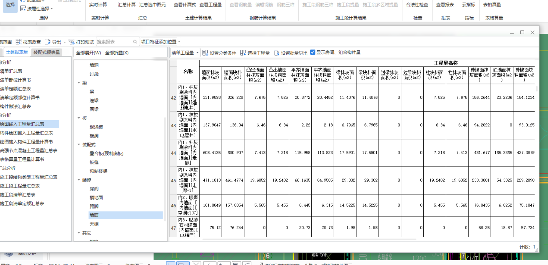Click 汇总计算 in ribbon
The width and height of the screenshot is (548, 265).
pos(127,5)
